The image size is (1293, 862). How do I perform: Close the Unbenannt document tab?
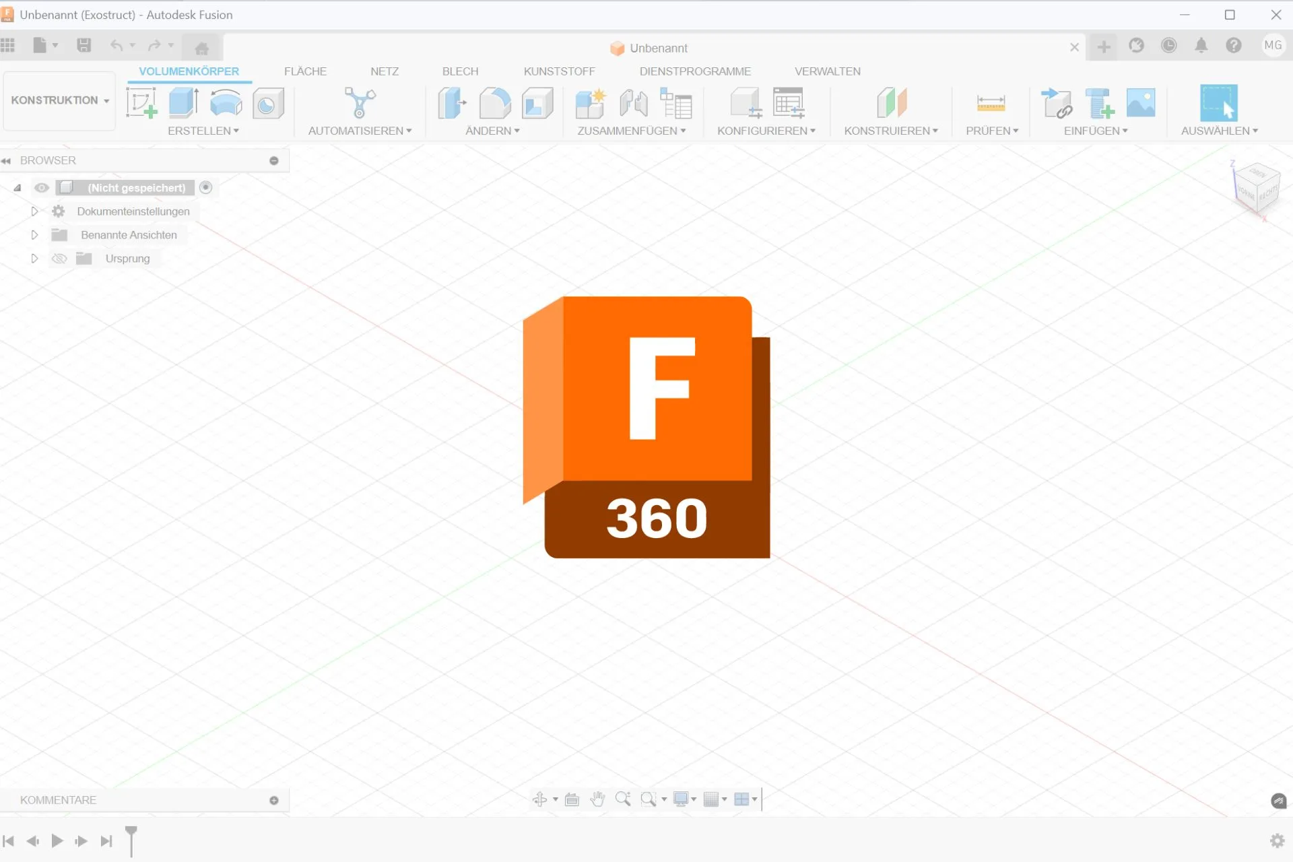pos(1075,47)
